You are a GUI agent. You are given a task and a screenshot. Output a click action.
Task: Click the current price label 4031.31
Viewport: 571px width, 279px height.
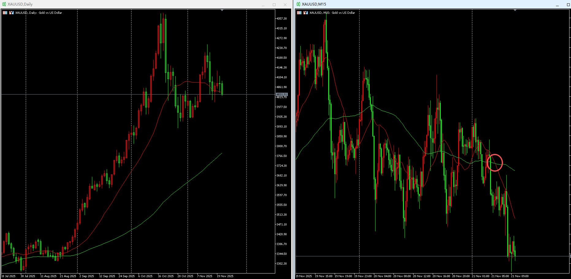pos(282,94)
